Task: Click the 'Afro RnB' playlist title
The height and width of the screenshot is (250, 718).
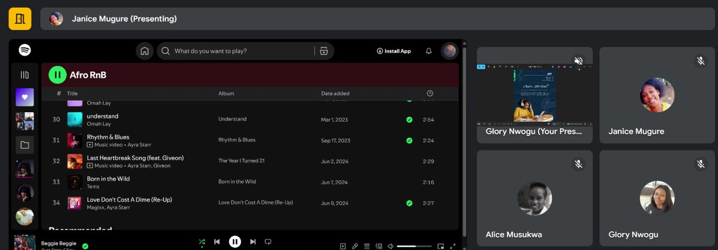Action: tap(88, 75)
